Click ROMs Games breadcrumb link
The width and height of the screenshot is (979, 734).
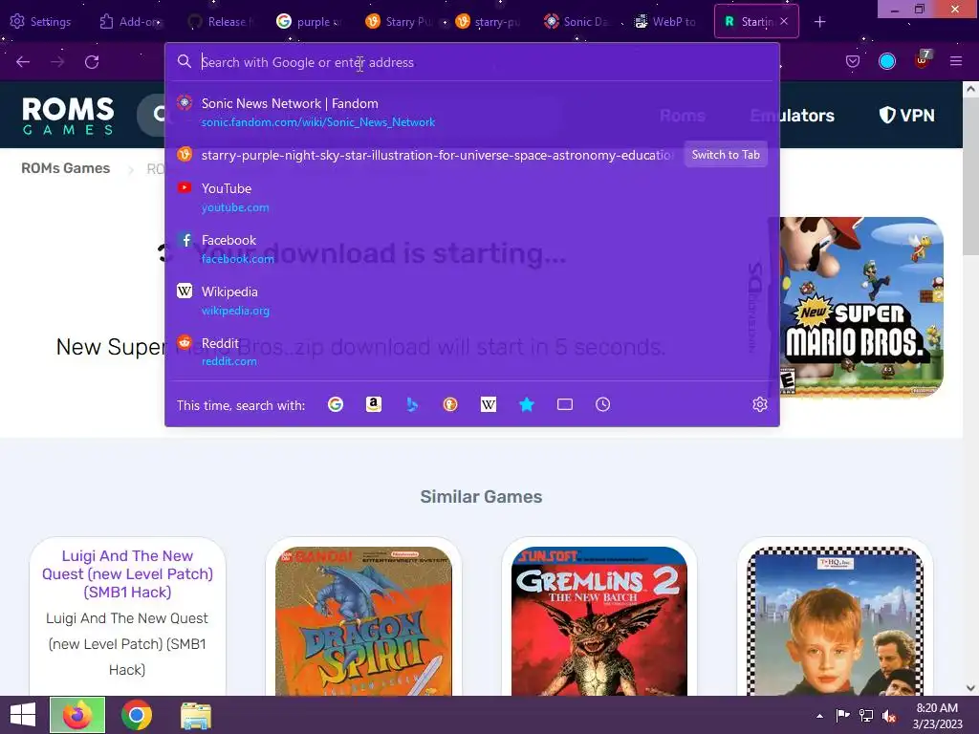click(66, 168)
